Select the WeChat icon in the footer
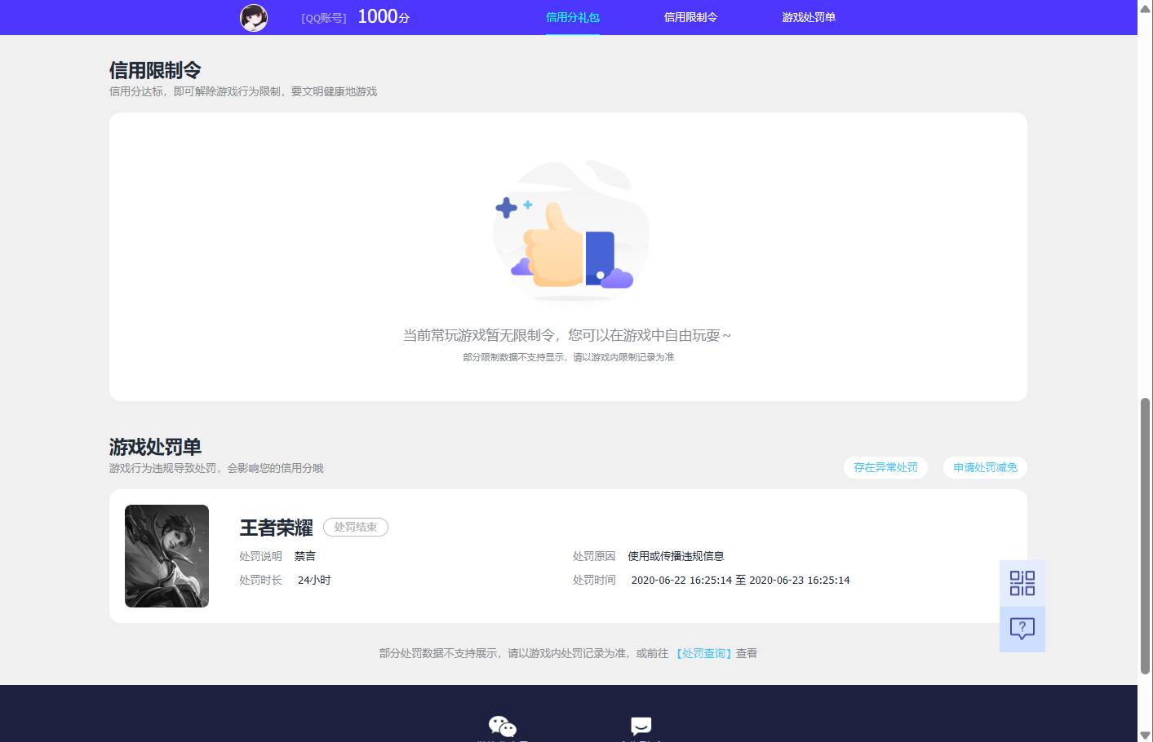 (501, 724)
